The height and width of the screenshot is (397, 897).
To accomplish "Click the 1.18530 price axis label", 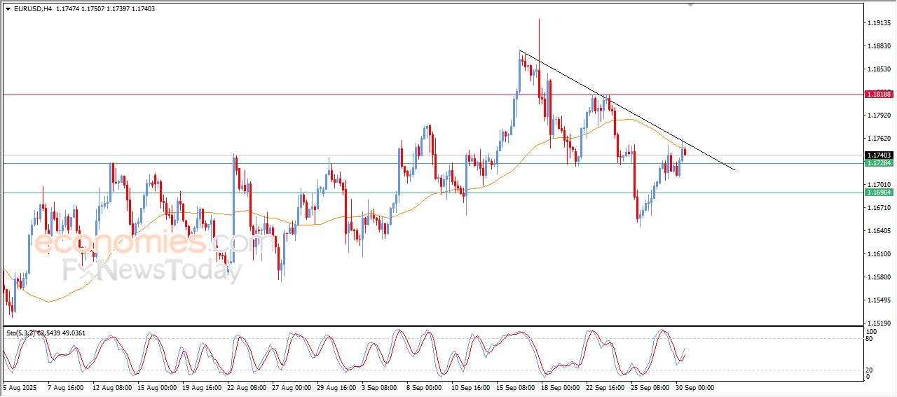I will 879,69.
